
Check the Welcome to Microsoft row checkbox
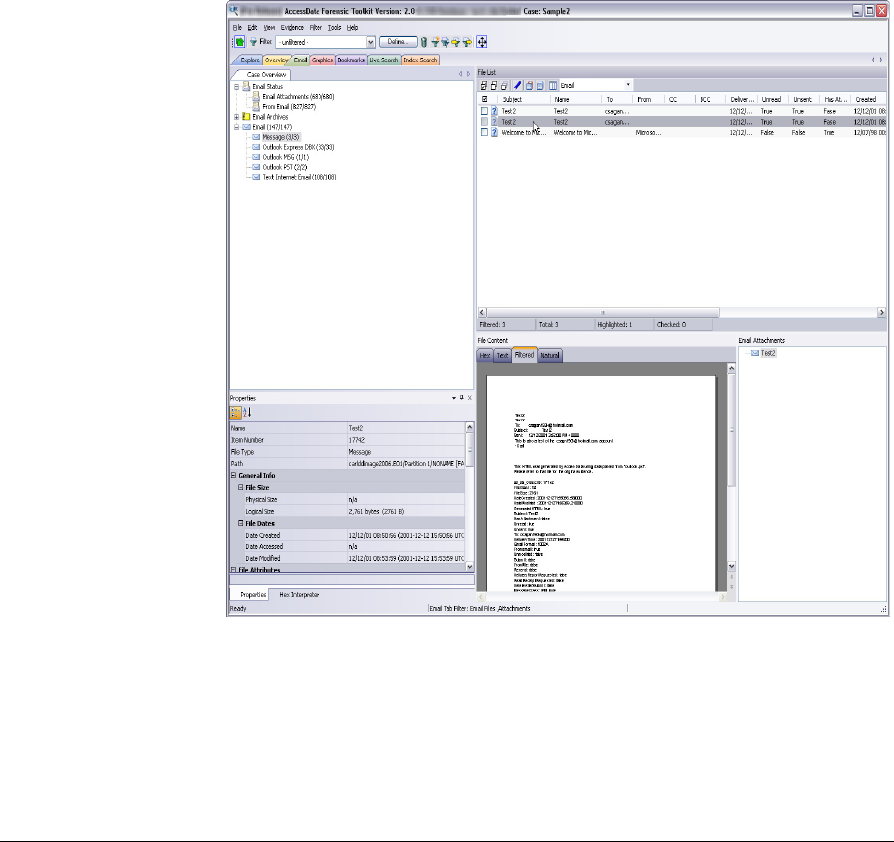coord(484,132)
